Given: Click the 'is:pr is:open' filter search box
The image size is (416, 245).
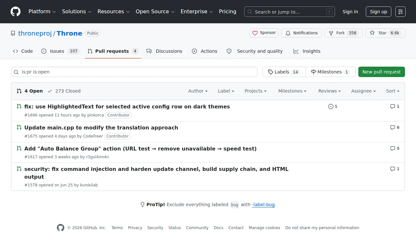Looking at the screenshot, I should [x=134, y=72].
